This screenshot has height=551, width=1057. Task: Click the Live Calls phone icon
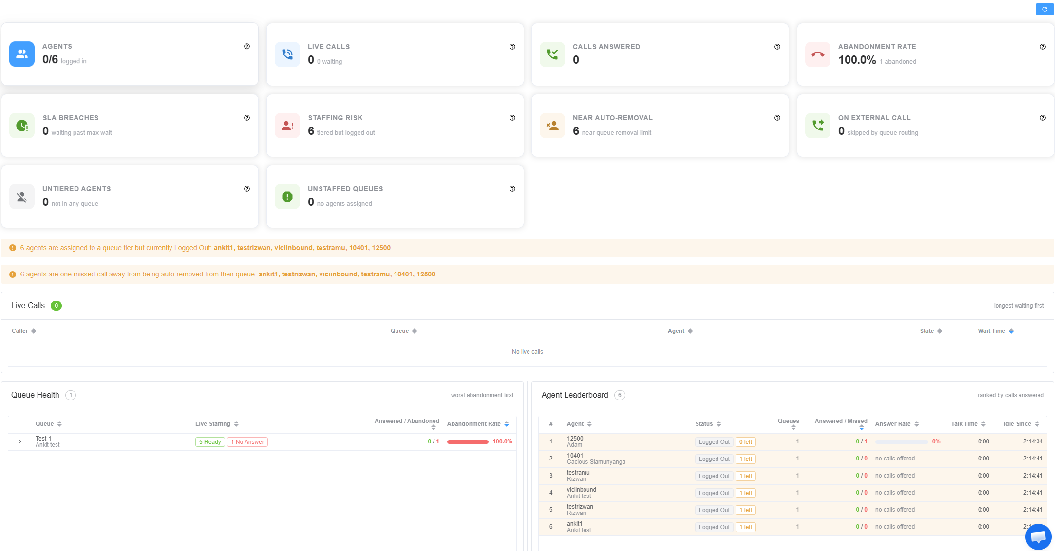(287, 55)
